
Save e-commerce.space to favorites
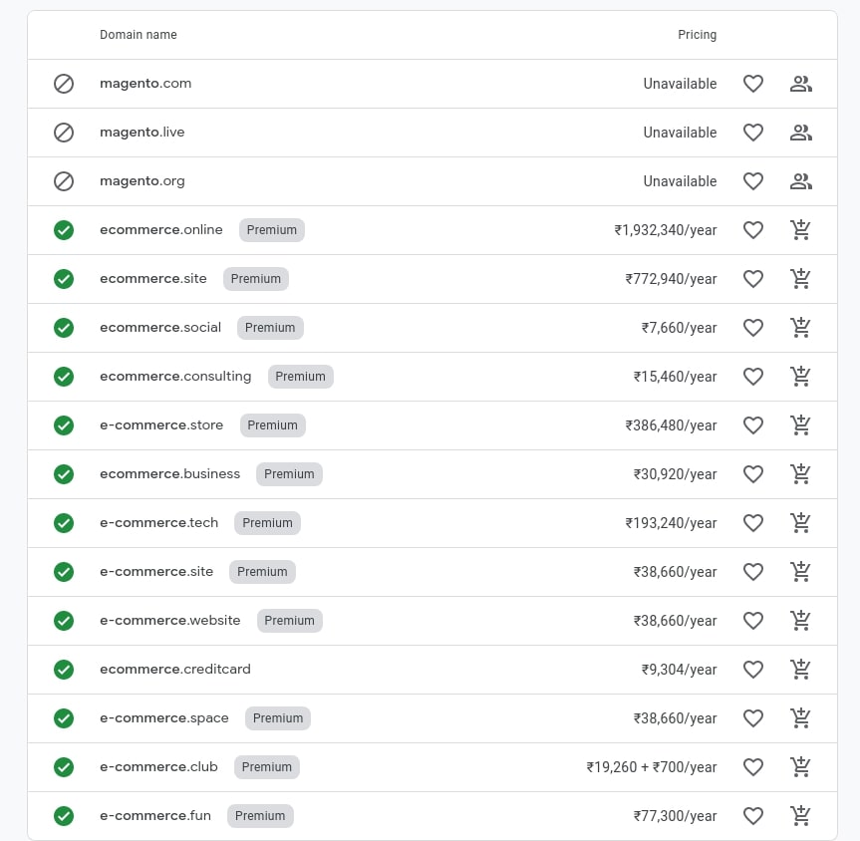(753, 718)
